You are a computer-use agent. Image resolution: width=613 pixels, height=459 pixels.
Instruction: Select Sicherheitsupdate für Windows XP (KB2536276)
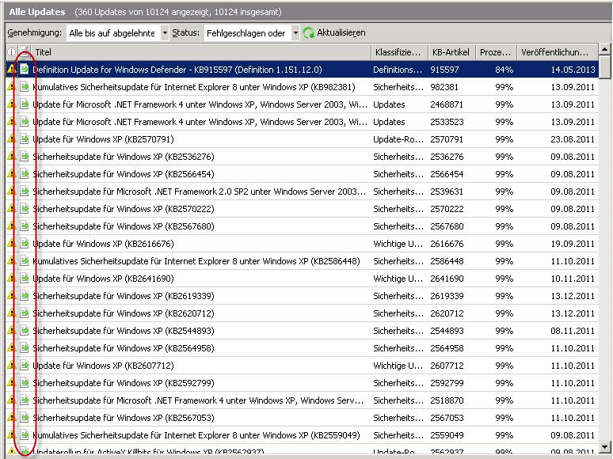coord(124,157)
